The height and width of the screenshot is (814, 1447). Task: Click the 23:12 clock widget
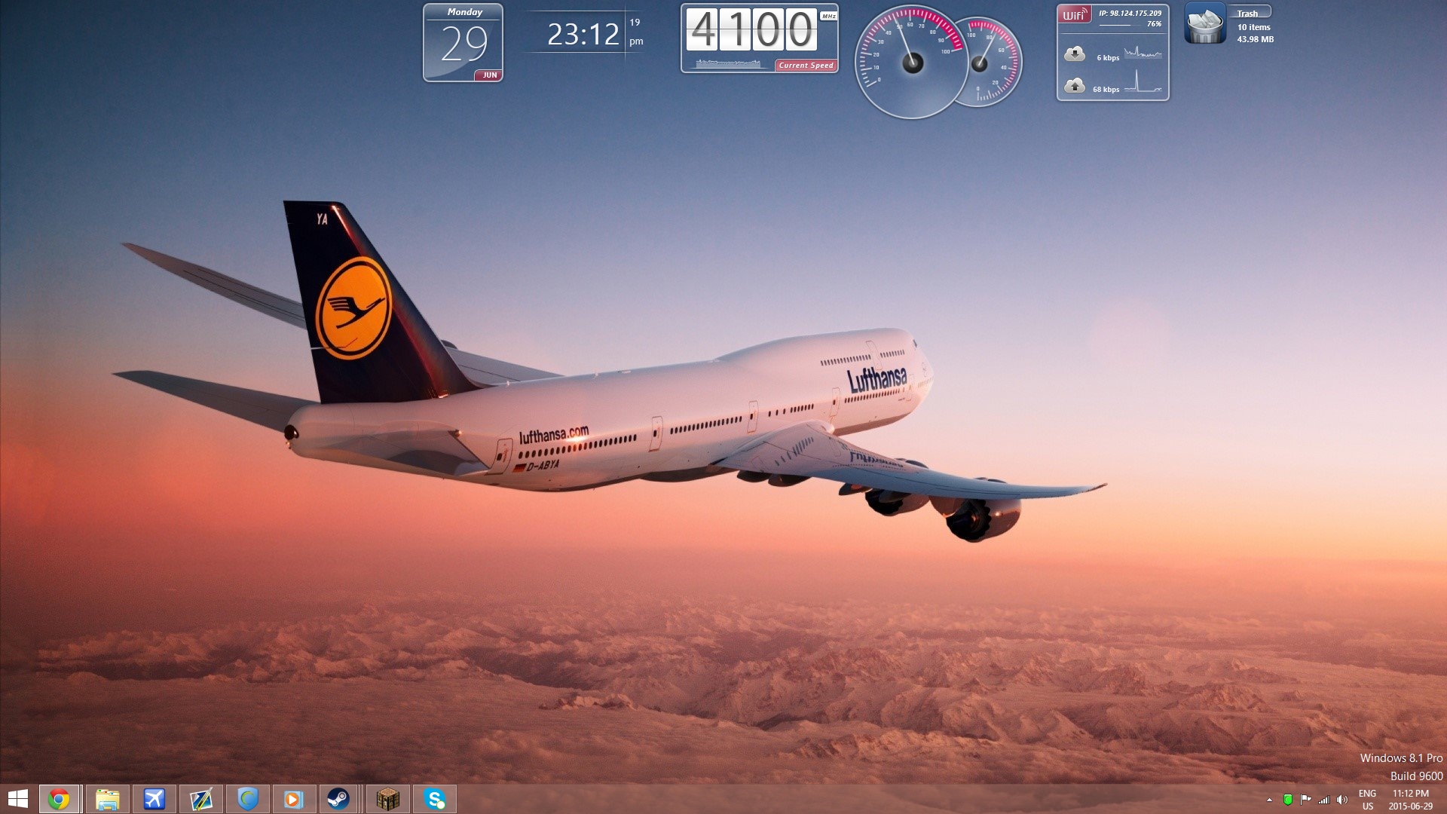click(585, 34)
